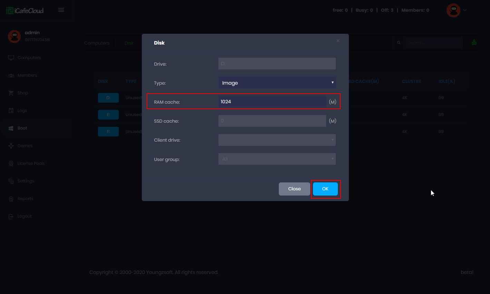Click the OK button in Disk dialog
The width and height of the screenshot is (490, 294).
click(325, 189)
